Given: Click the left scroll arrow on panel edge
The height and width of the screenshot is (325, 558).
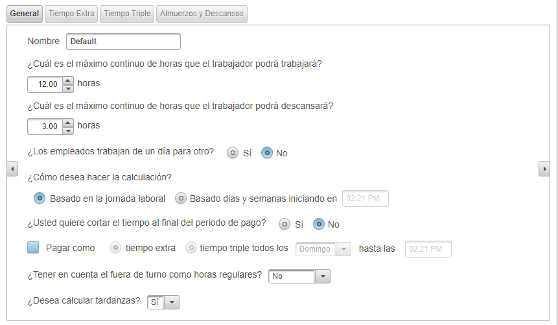Looking at the screenshot, I should [x=12, y=169].
